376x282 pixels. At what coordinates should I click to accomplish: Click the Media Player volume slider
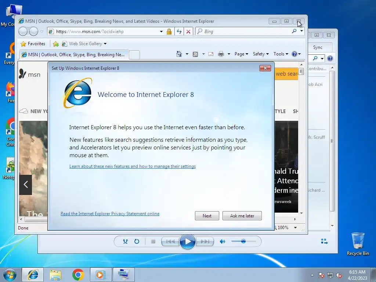click(x=243, y=242)
